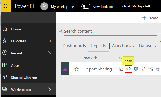The width and height of the screenshot is (161, 97).
Task: View related items icon
Action: [151, 69]
